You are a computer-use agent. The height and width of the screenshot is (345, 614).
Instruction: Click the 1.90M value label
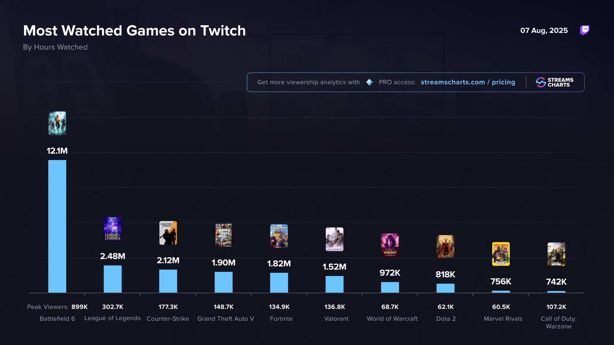(224, 263)
